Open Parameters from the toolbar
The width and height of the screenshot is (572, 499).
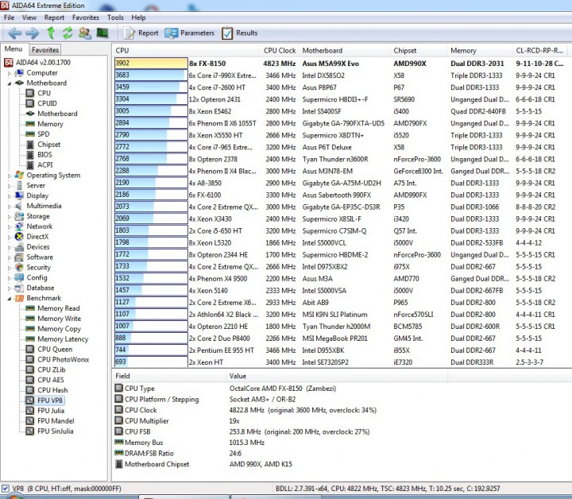(x=189, y=33)
